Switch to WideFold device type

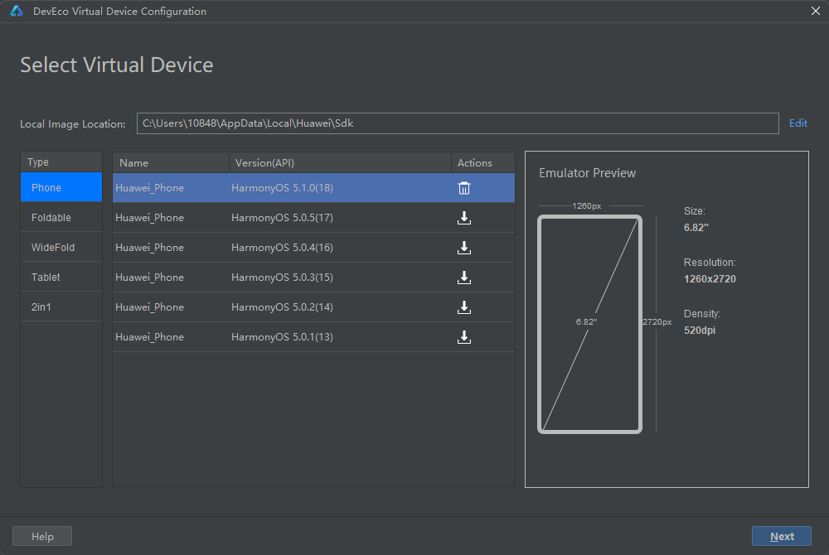[61, 247]
